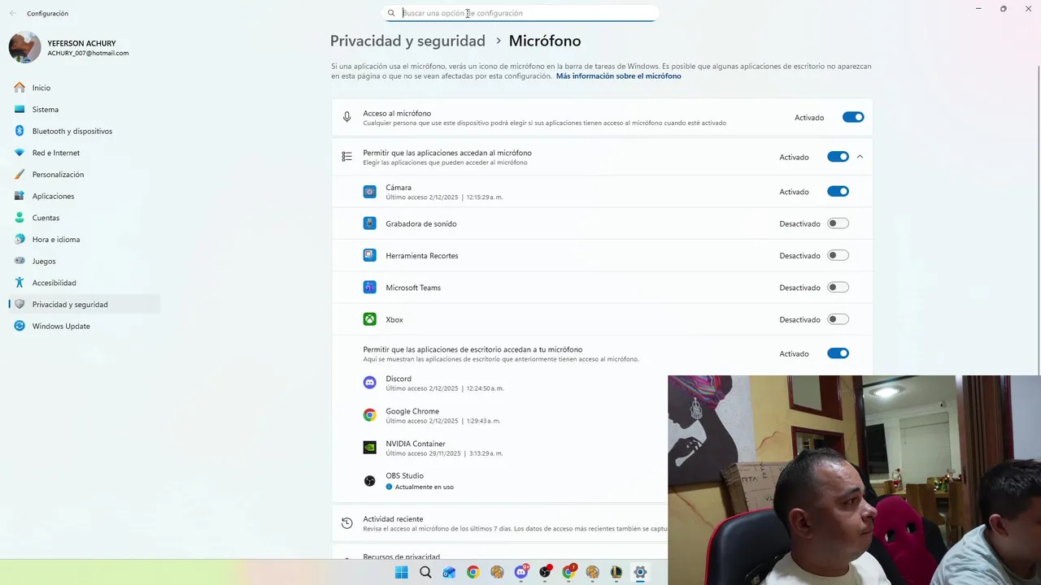Image resolution: width=1041 pixels, height=585 pixels.
Task: Open Windows Start menu from taskbar
Action: point(401,572)
